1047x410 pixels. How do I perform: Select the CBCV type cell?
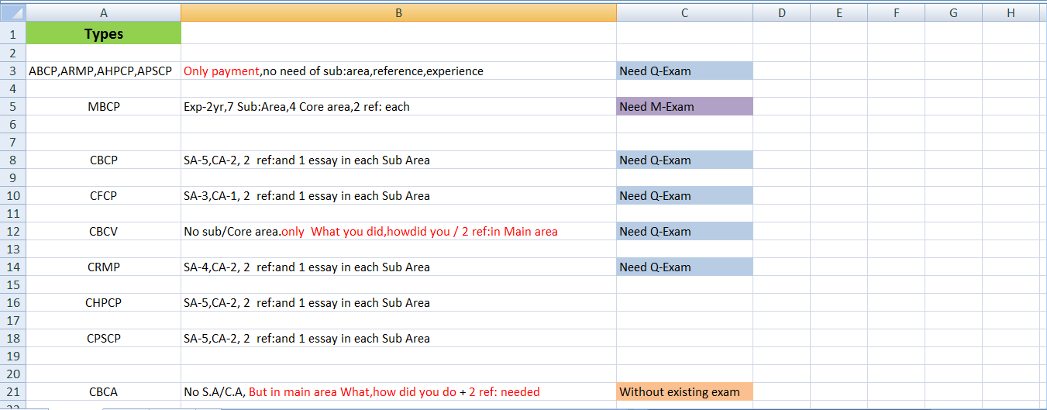click(103, 232)
